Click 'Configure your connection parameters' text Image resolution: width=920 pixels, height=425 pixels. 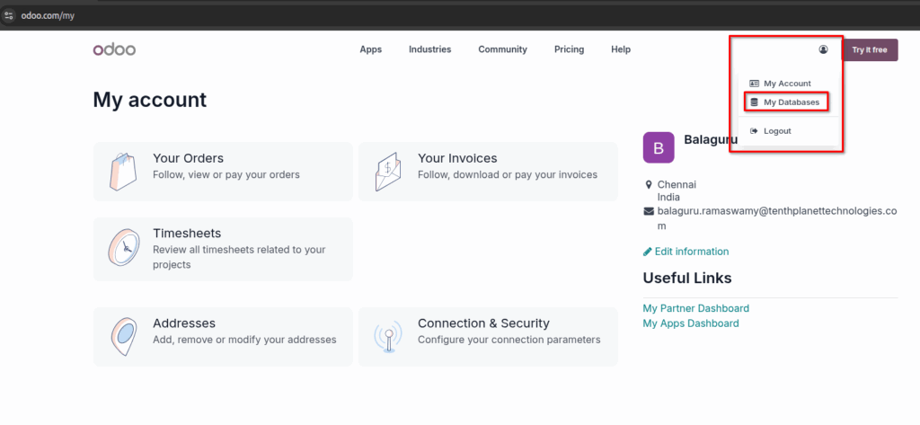coord(509,340)
